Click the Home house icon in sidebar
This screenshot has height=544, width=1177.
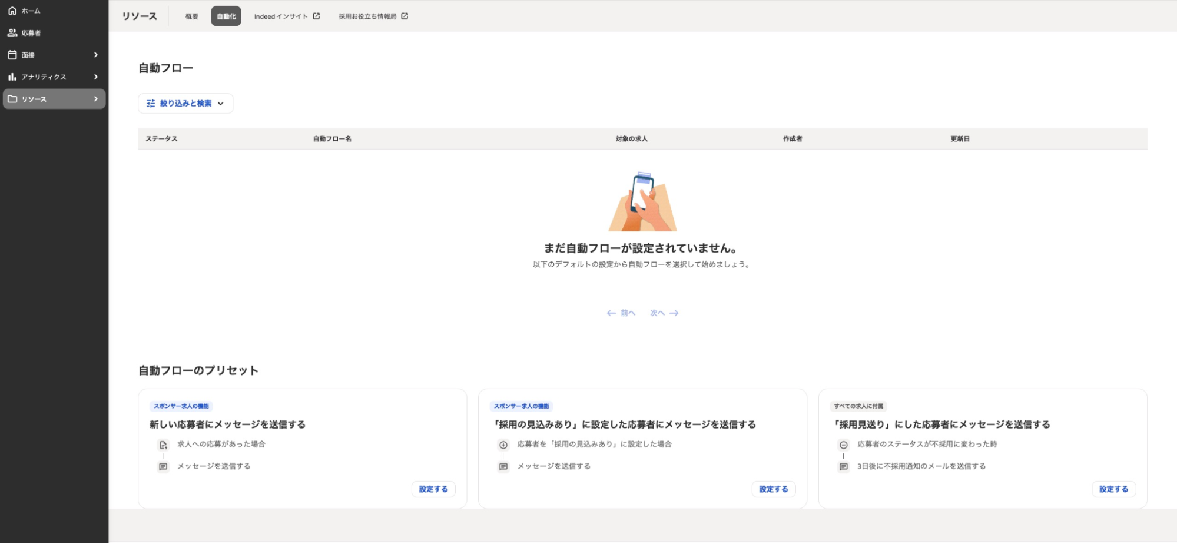click(x=12, y=11)
